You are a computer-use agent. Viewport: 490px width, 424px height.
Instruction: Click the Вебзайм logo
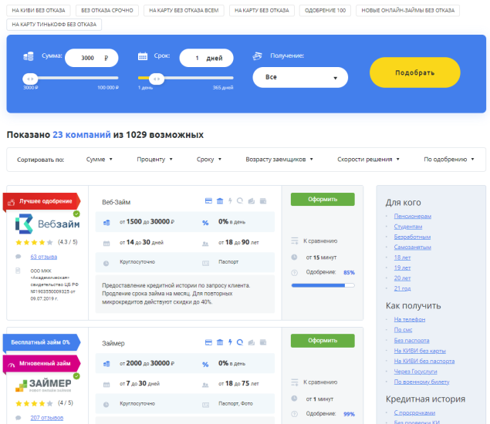click(x=48, y=224)
